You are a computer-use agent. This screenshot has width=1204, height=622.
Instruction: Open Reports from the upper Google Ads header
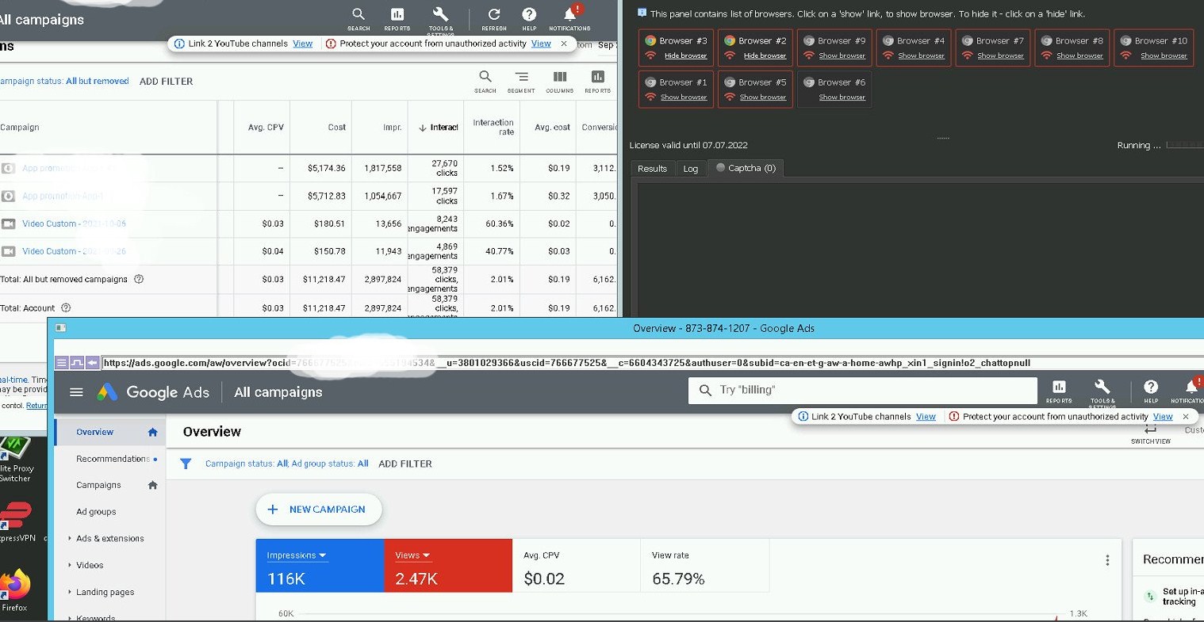[x=397, y=14]
